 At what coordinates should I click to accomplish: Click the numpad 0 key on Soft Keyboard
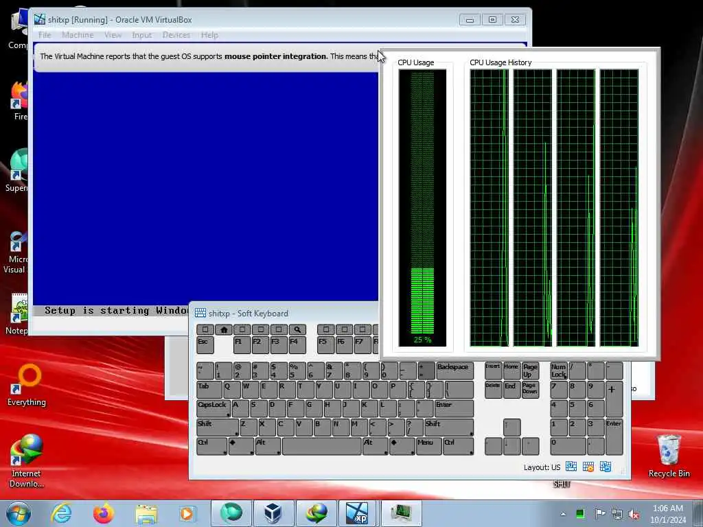click(568, 446)
